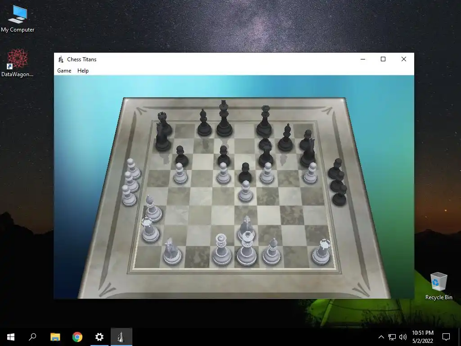Click the taskbar search magnifier
Image resolution: width=461 pixels, height=346 pixels.
point(32,337)
